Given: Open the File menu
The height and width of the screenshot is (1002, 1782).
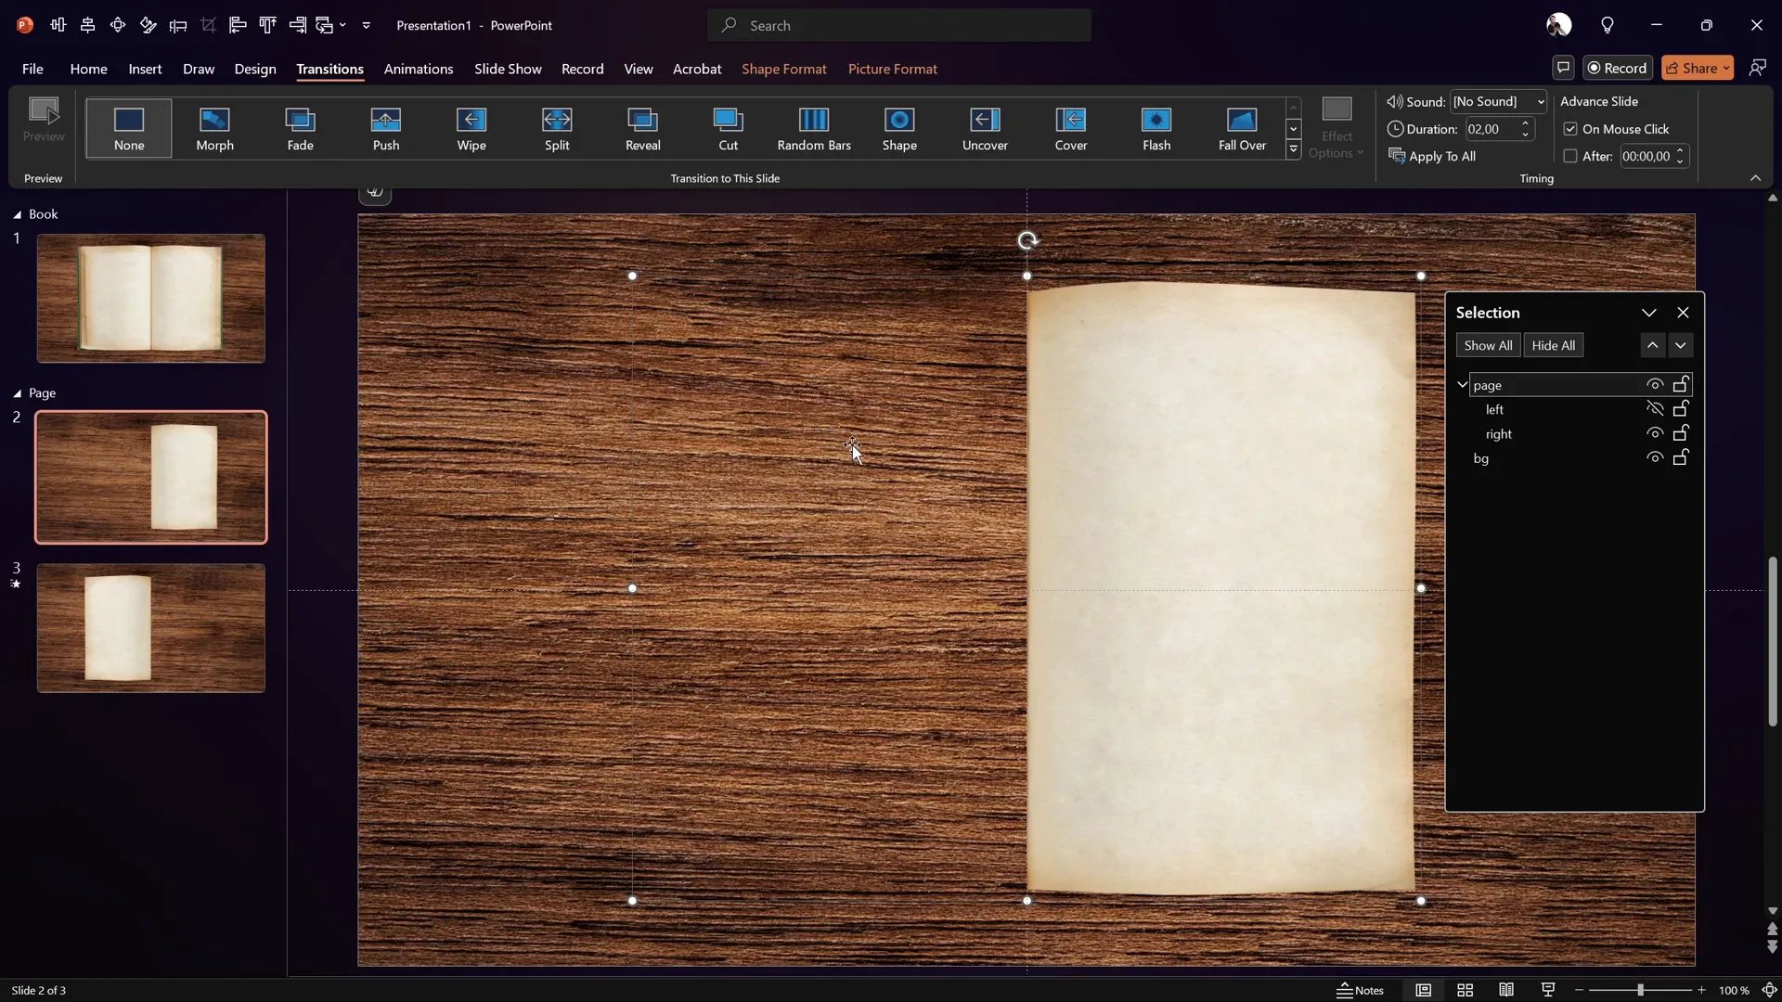Looking at the screenshot, I should 32,69.
